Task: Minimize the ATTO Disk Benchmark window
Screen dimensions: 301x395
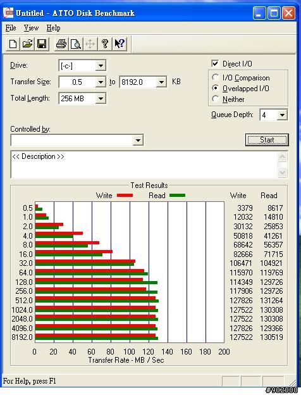Action: pyautogui.click(x=259, y=13)
